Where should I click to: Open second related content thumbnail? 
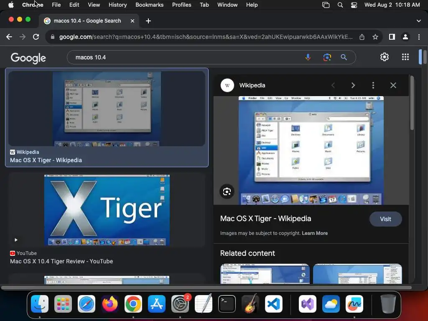click(357, 274)
